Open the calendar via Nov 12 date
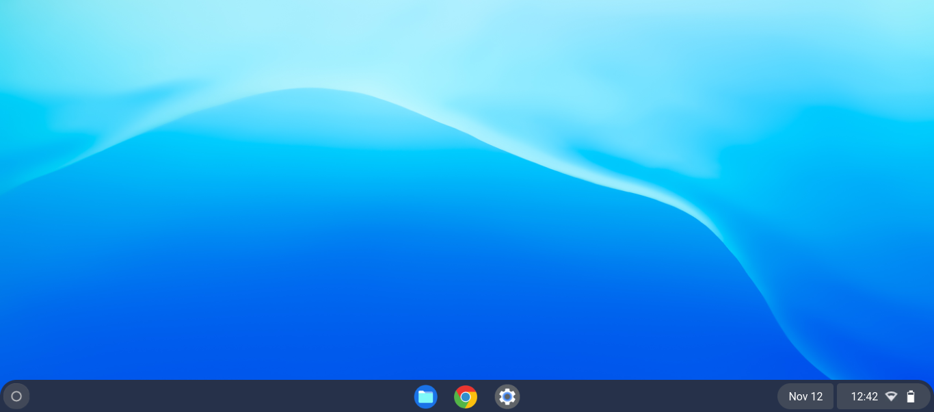 click(805, 396)
